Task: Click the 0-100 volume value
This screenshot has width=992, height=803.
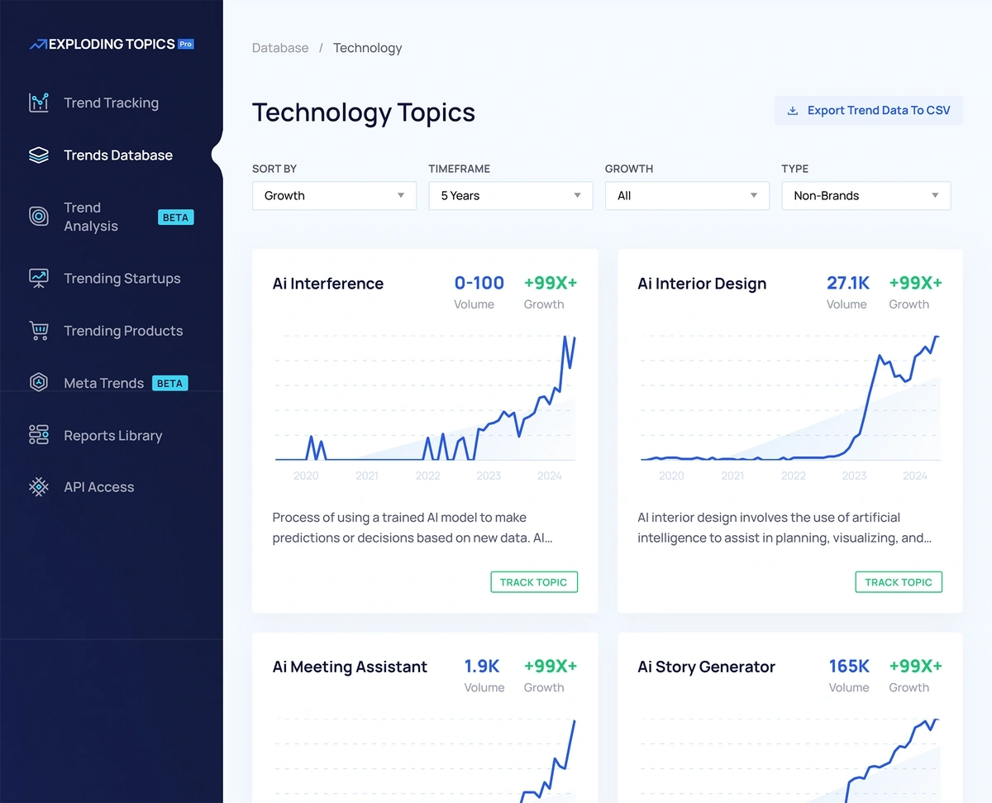Action: [x=479, y=283]
